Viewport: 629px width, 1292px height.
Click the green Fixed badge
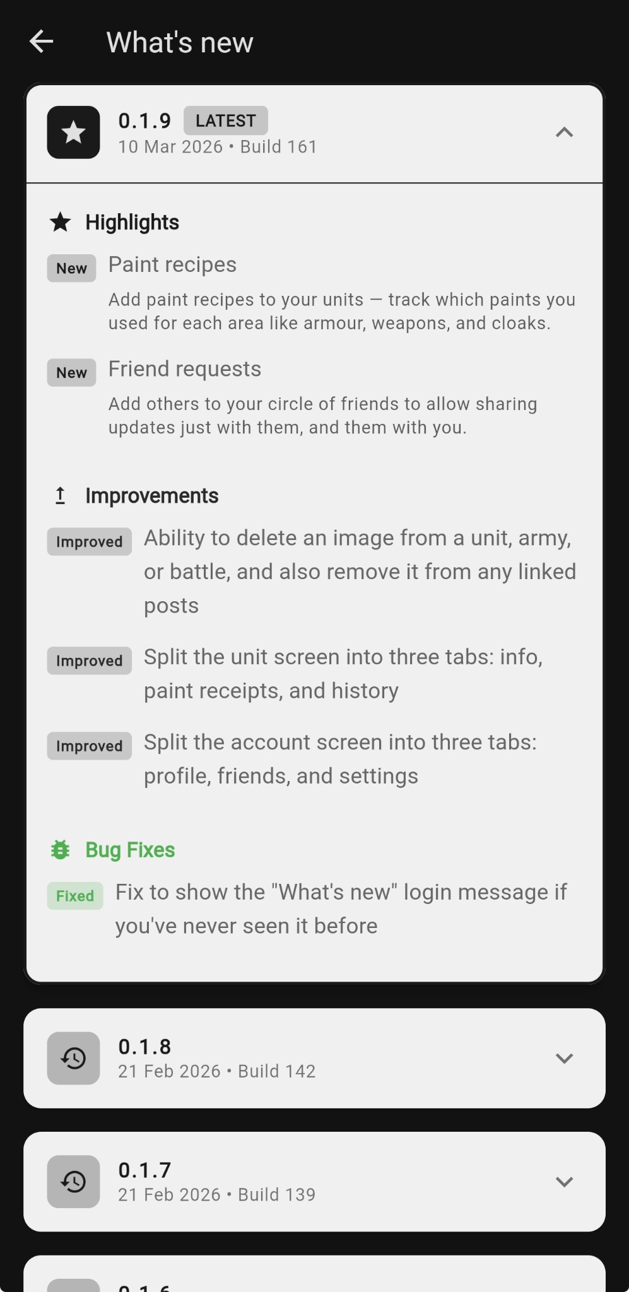[x=75, y=896]
